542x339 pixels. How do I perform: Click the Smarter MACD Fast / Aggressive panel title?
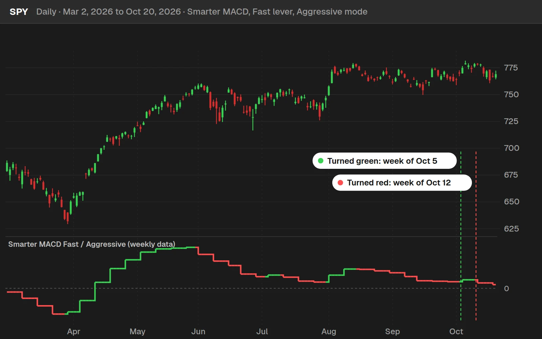tap(91, 244)
